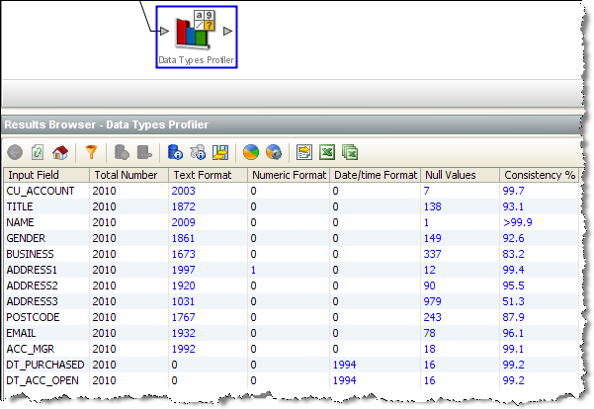594x409 pixels.
Task: Open ADDRESS1 text format count 1997
Action: coord(184,270)
